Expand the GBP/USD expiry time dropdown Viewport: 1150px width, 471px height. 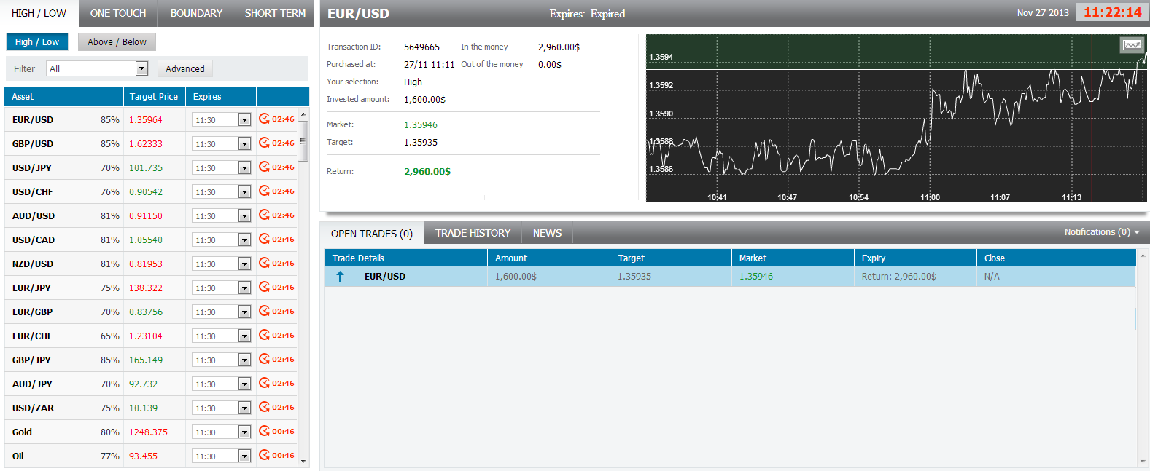(x=244, y=144)
